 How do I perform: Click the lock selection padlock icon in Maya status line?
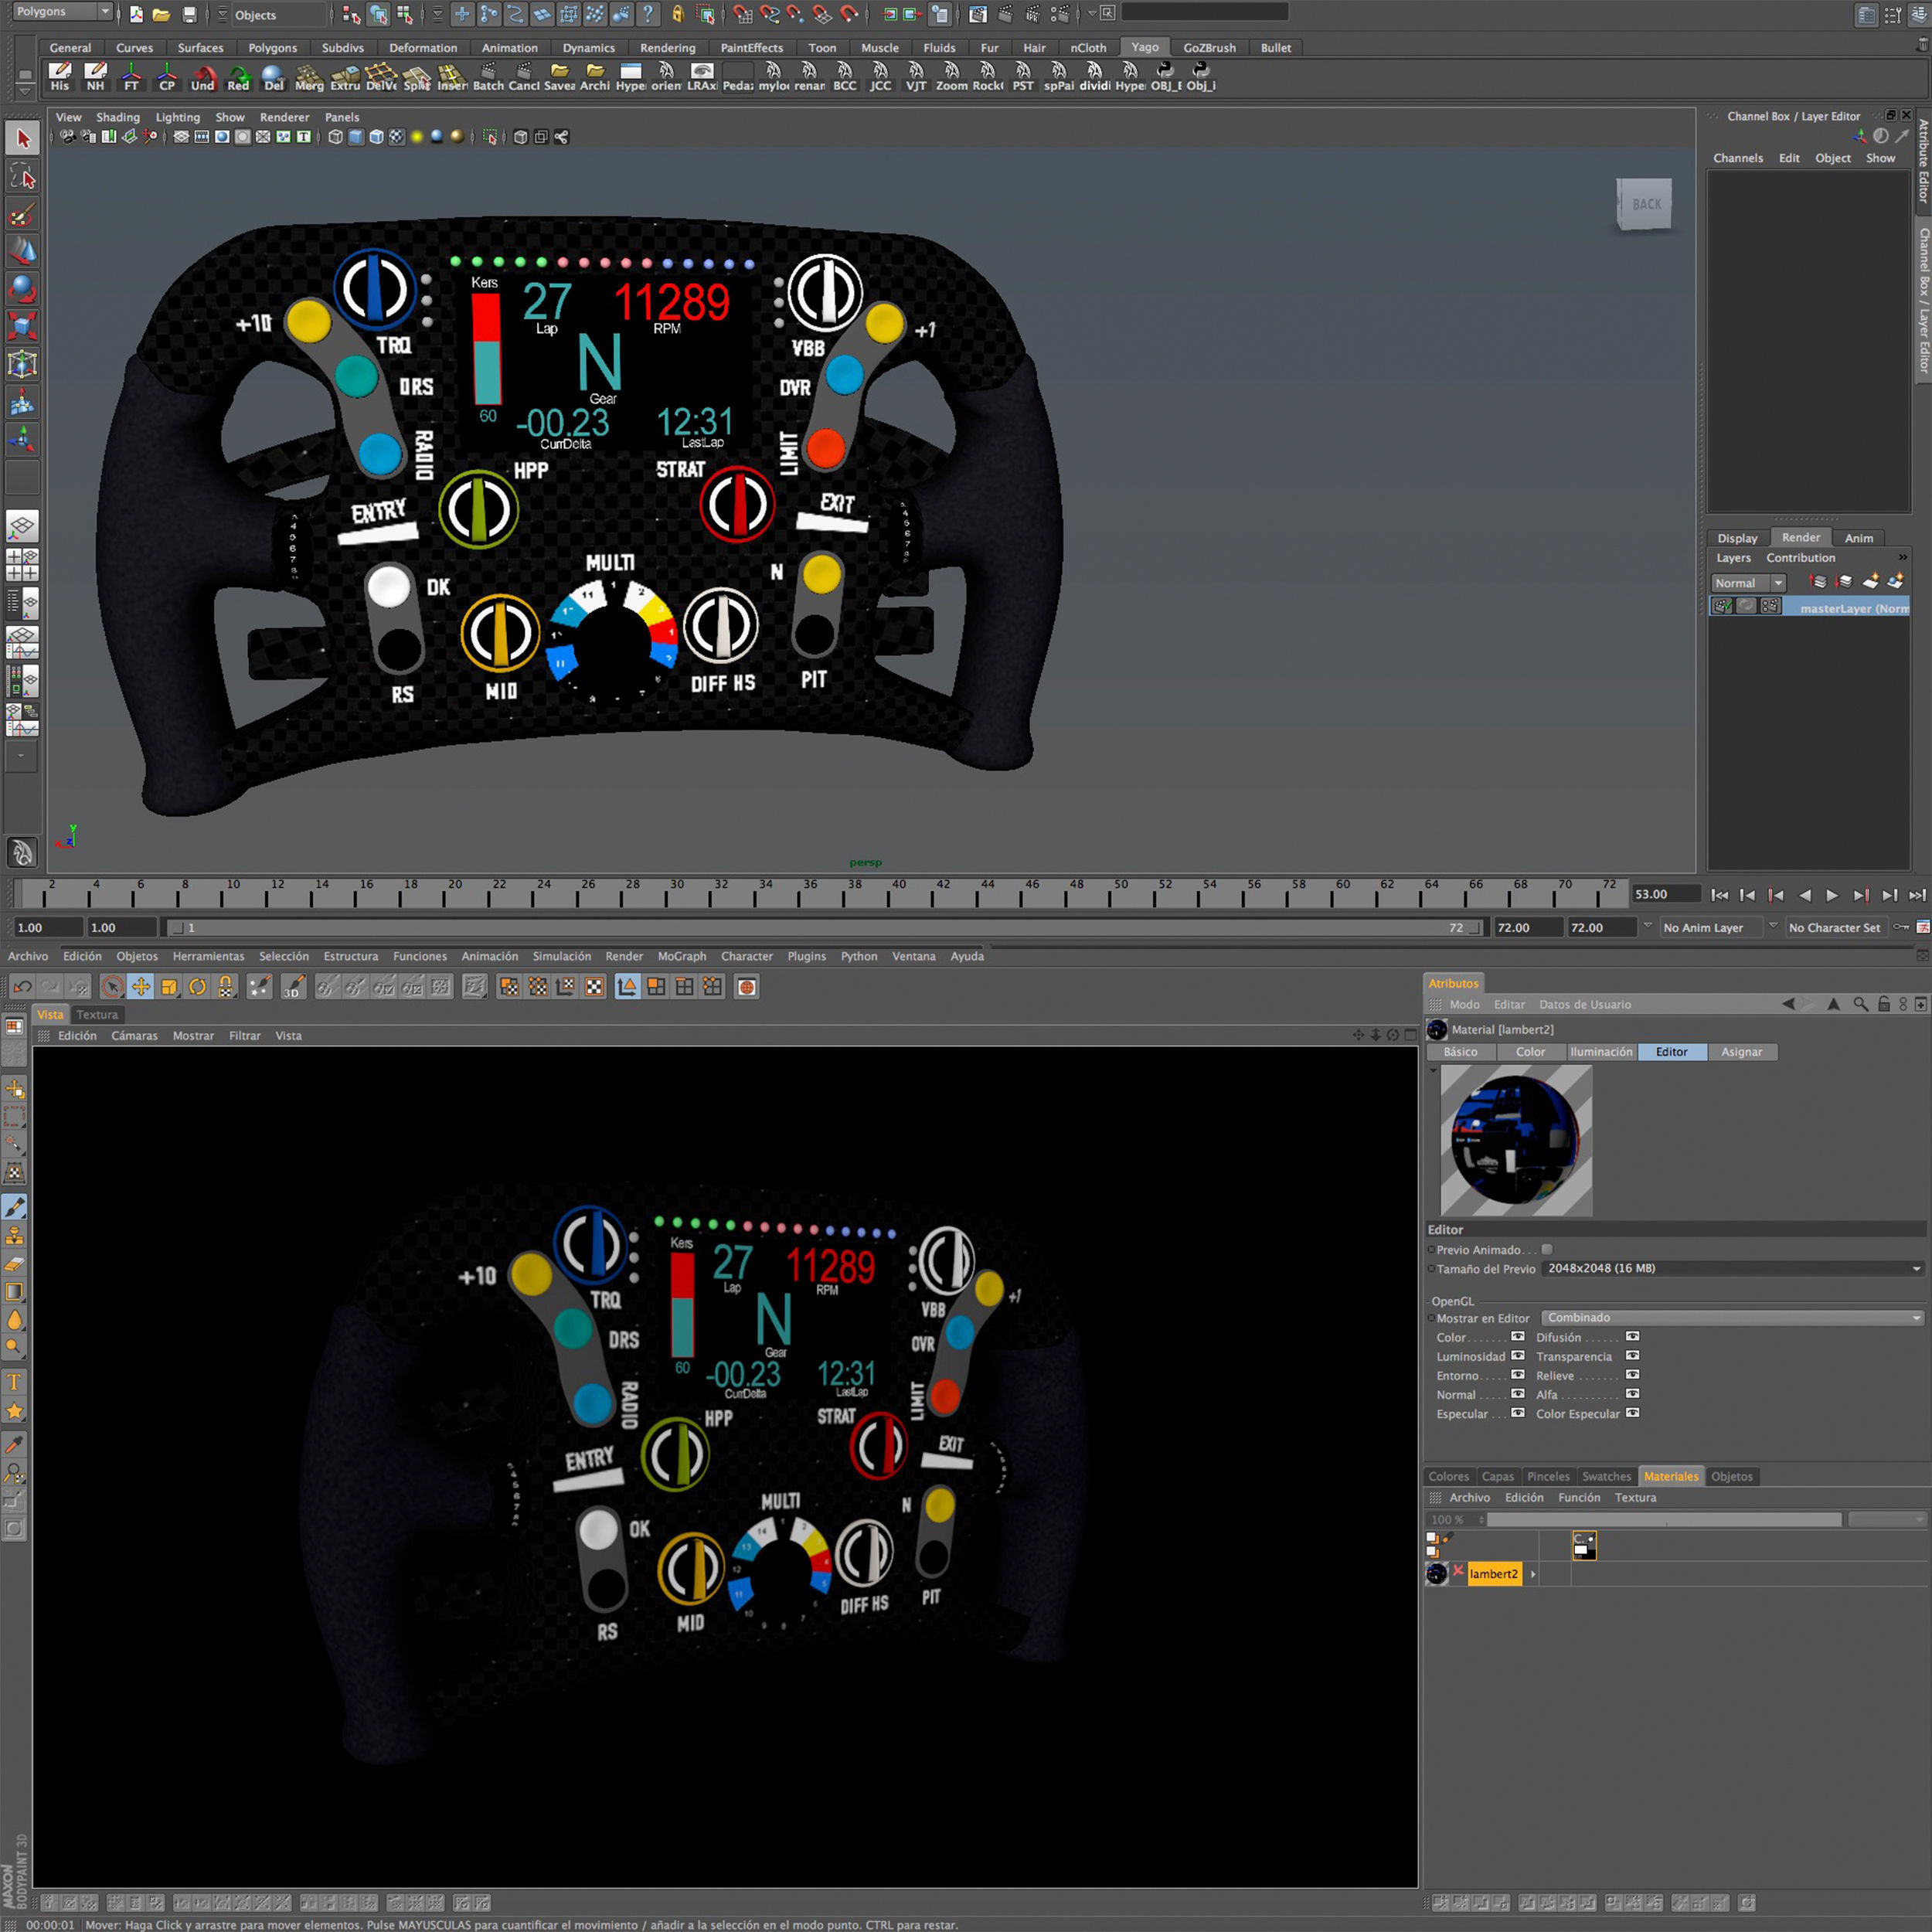pyautogui.click(x=678, y=14)
